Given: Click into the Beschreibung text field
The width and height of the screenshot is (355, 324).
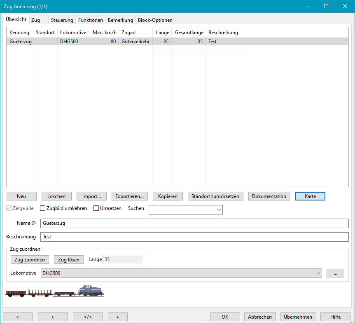Looking at the screenshot, I should point(194,237).
